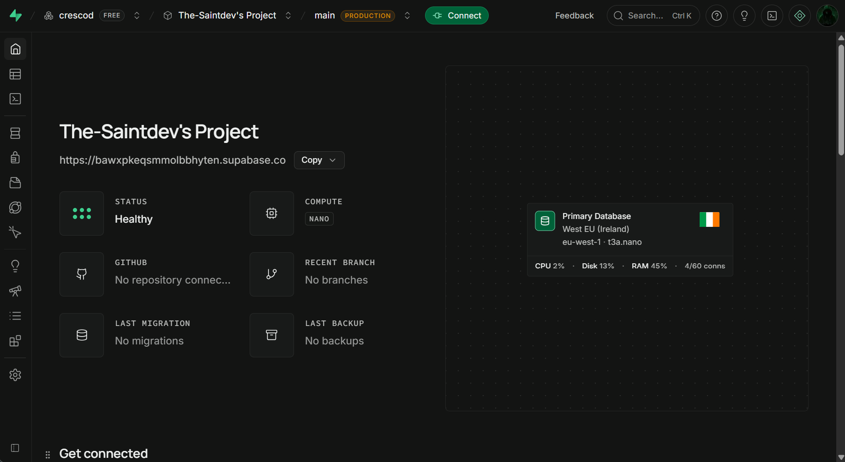Click the eu-west-1 · t3a.nano text
Viewport: 845px width, 462px height.
click(602, 242)
